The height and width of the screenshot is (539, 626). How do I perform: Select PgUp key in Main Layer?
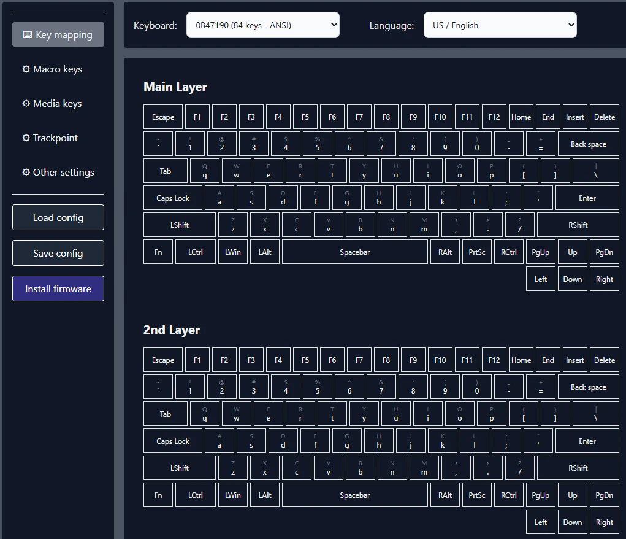(541, 252)
